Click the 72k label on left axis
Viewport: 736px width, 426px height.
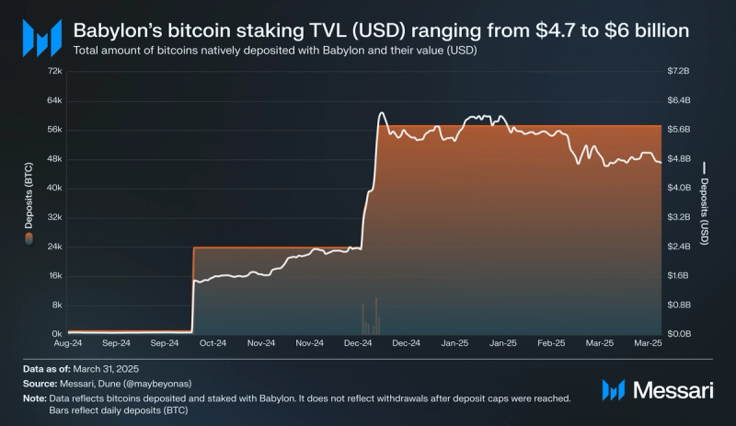click(54, 71)
